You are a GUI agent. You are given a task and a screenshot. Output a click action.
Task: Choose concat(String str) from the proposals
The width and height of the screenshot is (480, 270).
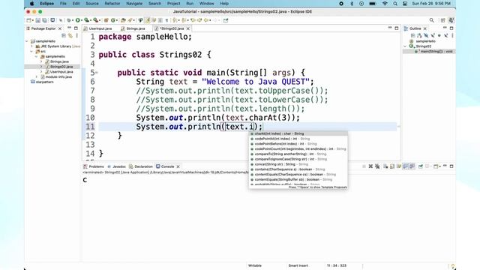298,164
